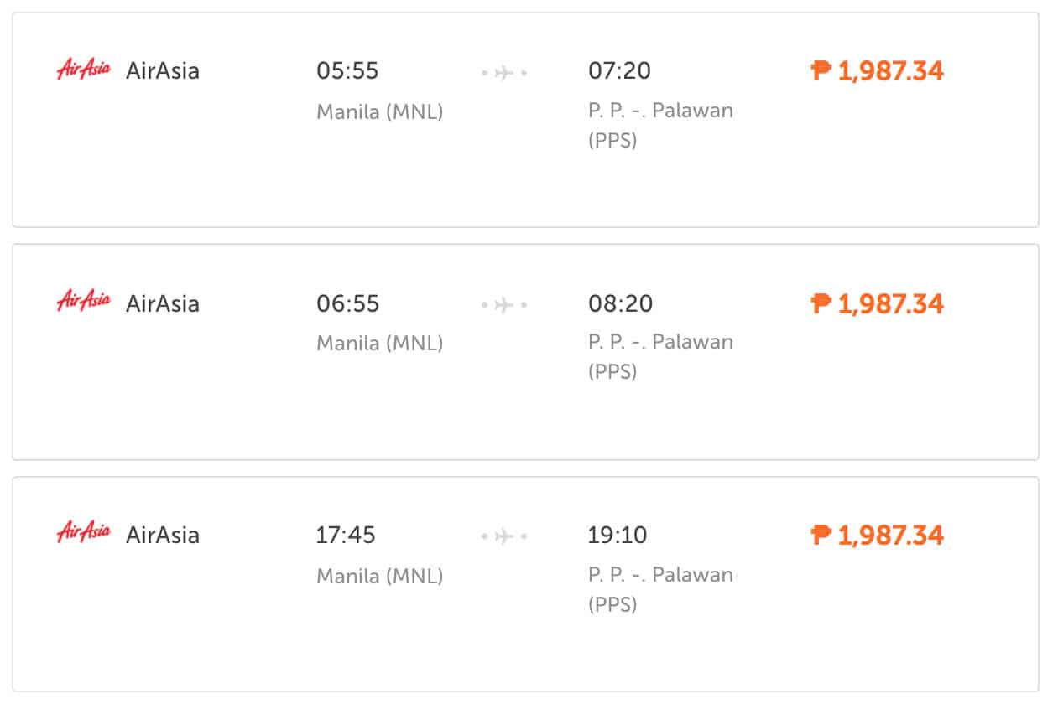
Task: Click Manila (MNL) under the 17:45 departure
Action: pyautogui.click(x=379, y=576)
